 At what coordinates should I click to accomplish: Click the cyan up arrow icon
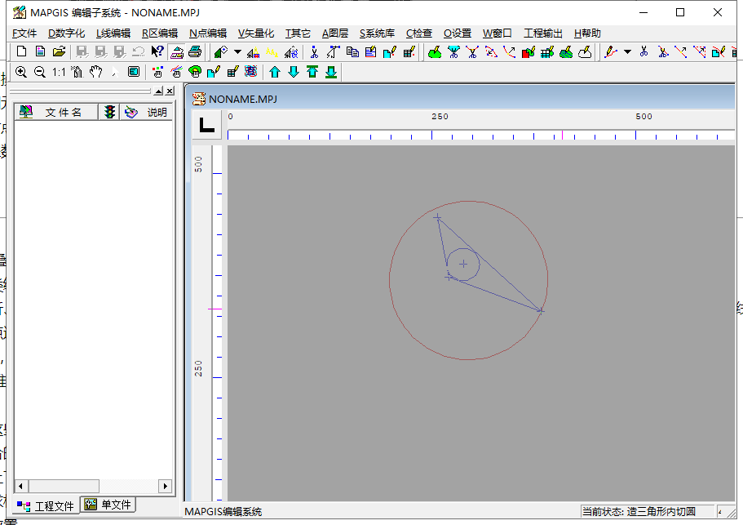point(275,72)
